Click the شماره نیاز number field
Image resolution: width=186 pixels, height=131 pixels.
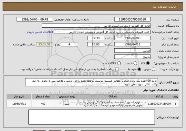(x=132, y=19)
